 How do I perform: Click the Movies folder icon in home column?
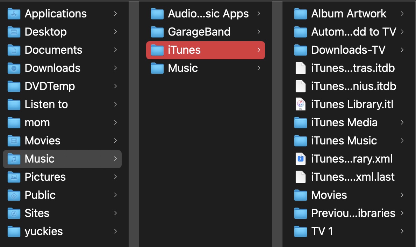[x=14, y=141]
